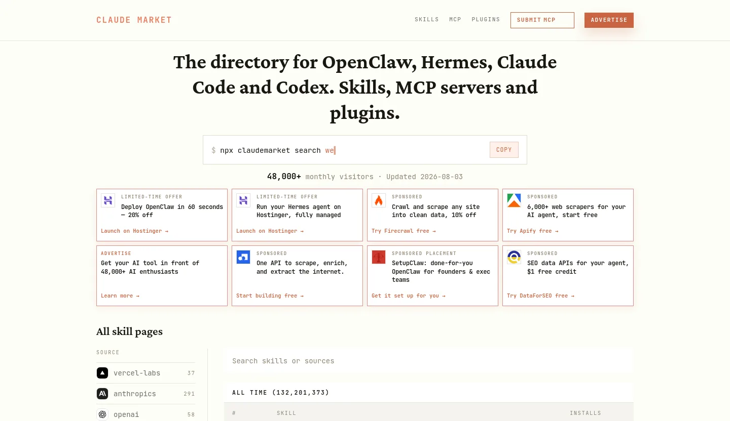Open the Skills nav item
Viewport: 730px width, 421px height.
tap(427, 20)
